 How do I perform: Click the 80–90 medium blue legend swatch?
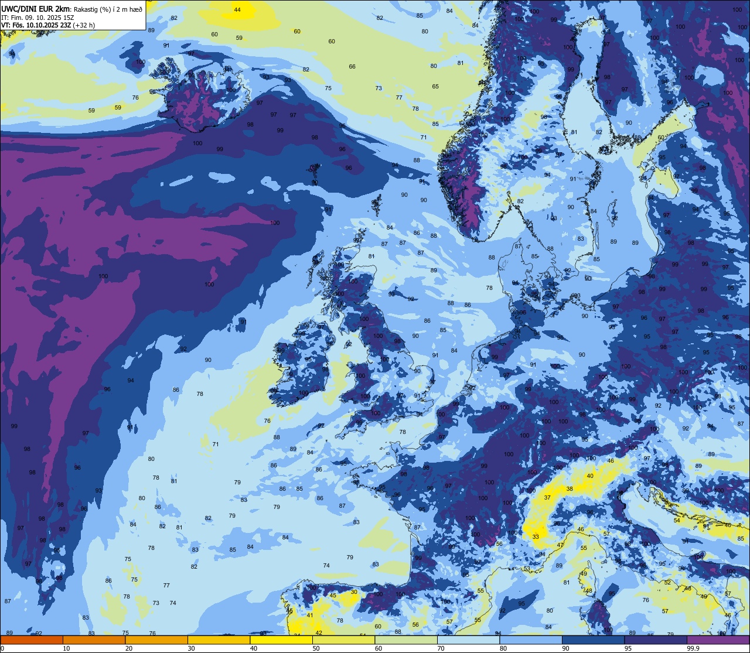coord(531,640)
